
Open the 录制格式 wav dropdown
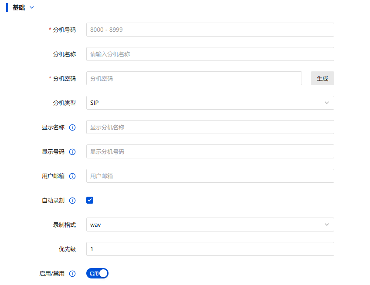(x=210, y=225)
